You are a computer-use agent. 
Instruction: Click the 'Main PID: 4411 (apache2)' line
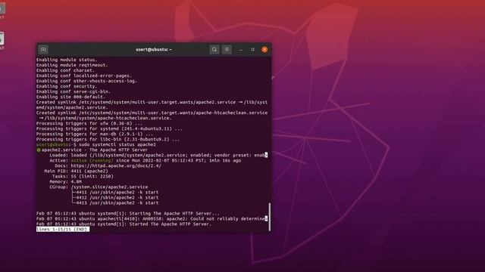[x=76, y=172]
